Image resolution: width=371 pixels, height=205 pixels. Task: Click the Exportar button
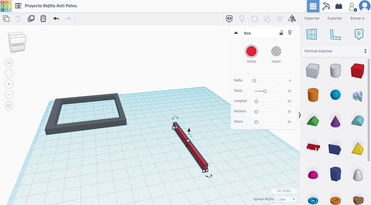[334, 18]
